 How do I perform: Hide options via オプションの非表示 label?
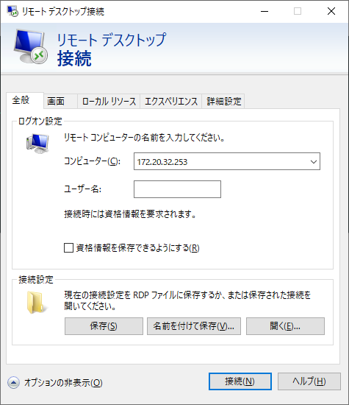pos(63,382)
